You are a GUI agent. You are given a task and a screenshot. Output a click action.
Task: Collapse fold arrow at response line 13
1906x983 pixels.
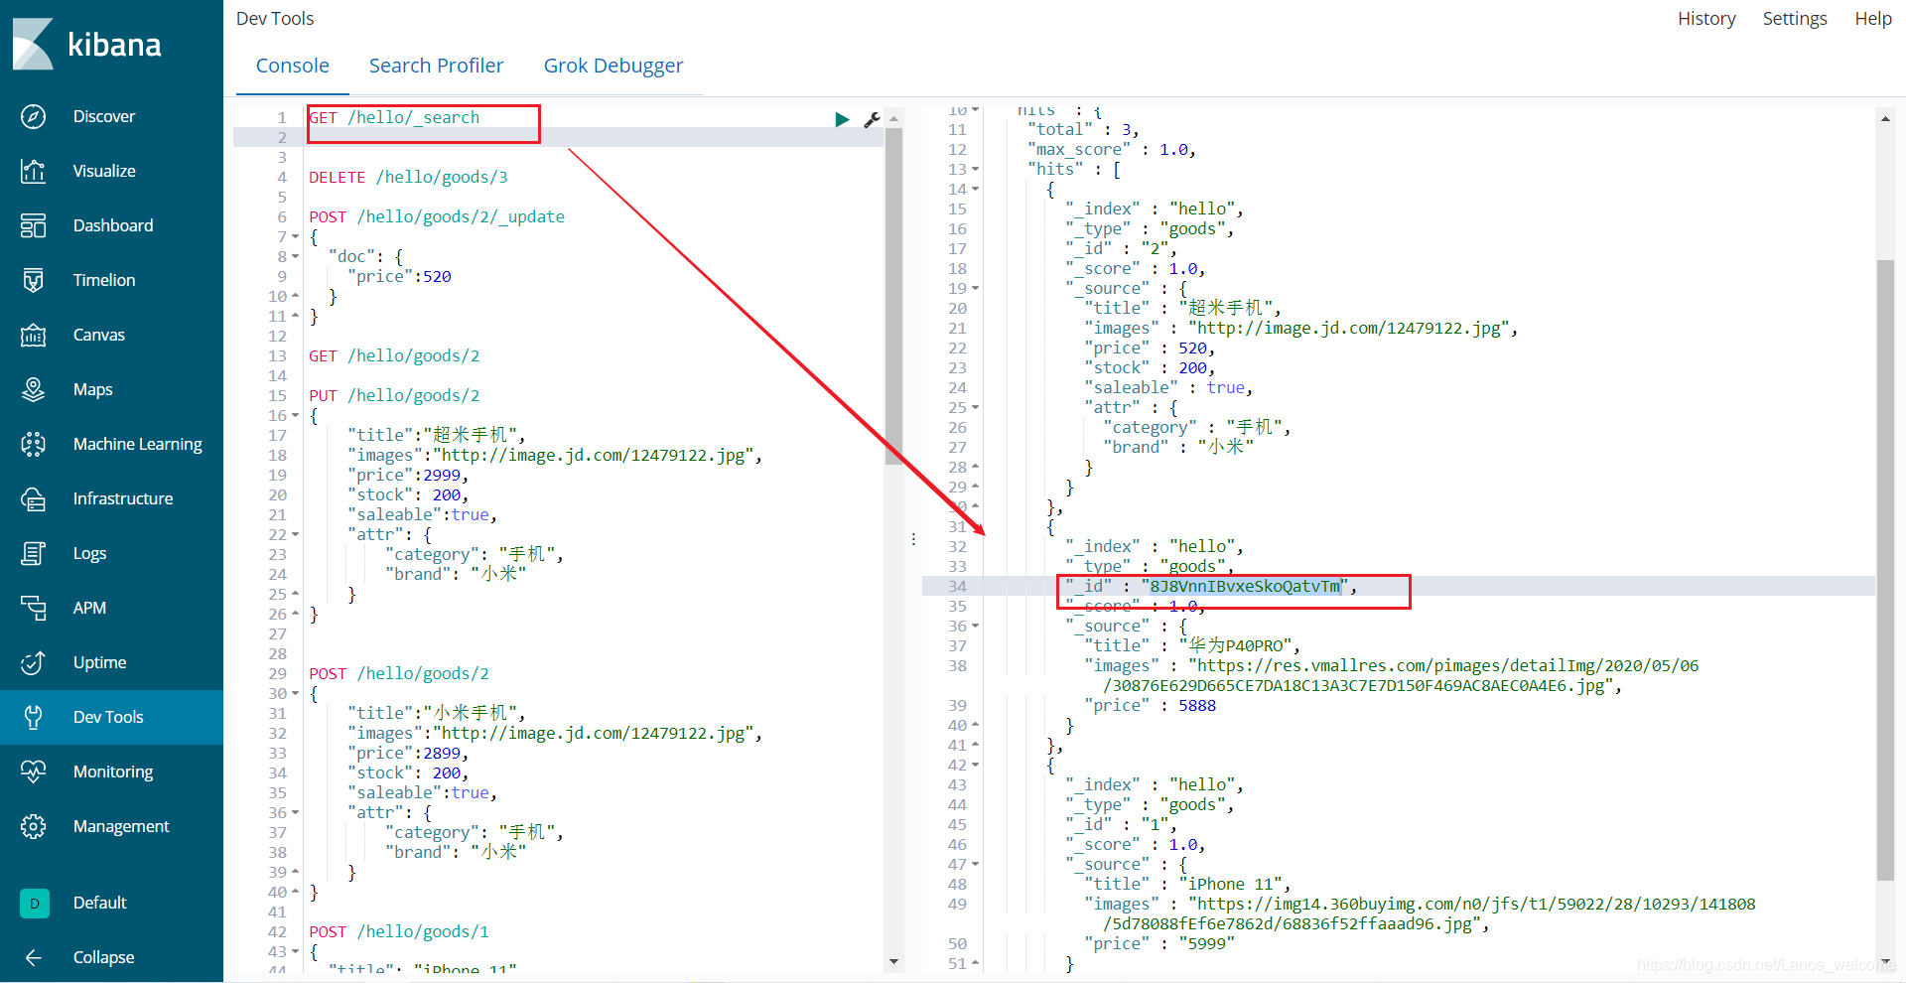[975, 170]
